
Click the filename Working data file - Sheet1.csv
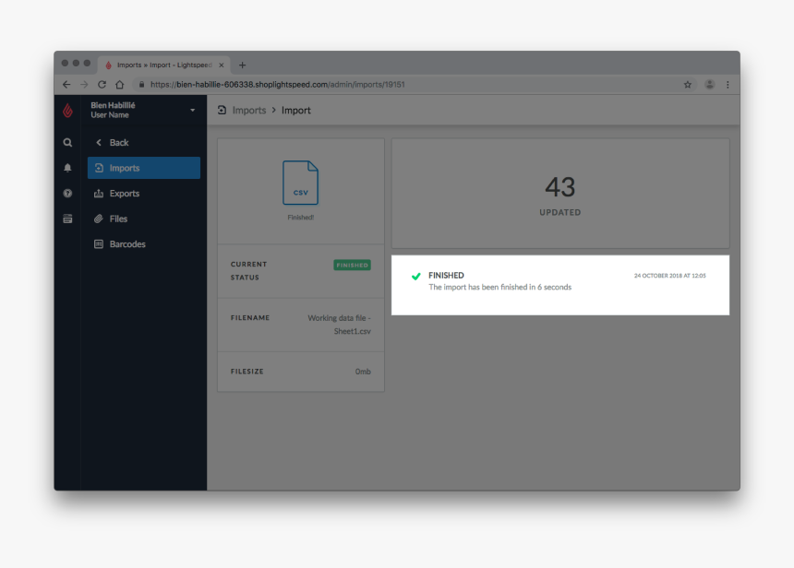pyautogui.click(x=339, y=325)
